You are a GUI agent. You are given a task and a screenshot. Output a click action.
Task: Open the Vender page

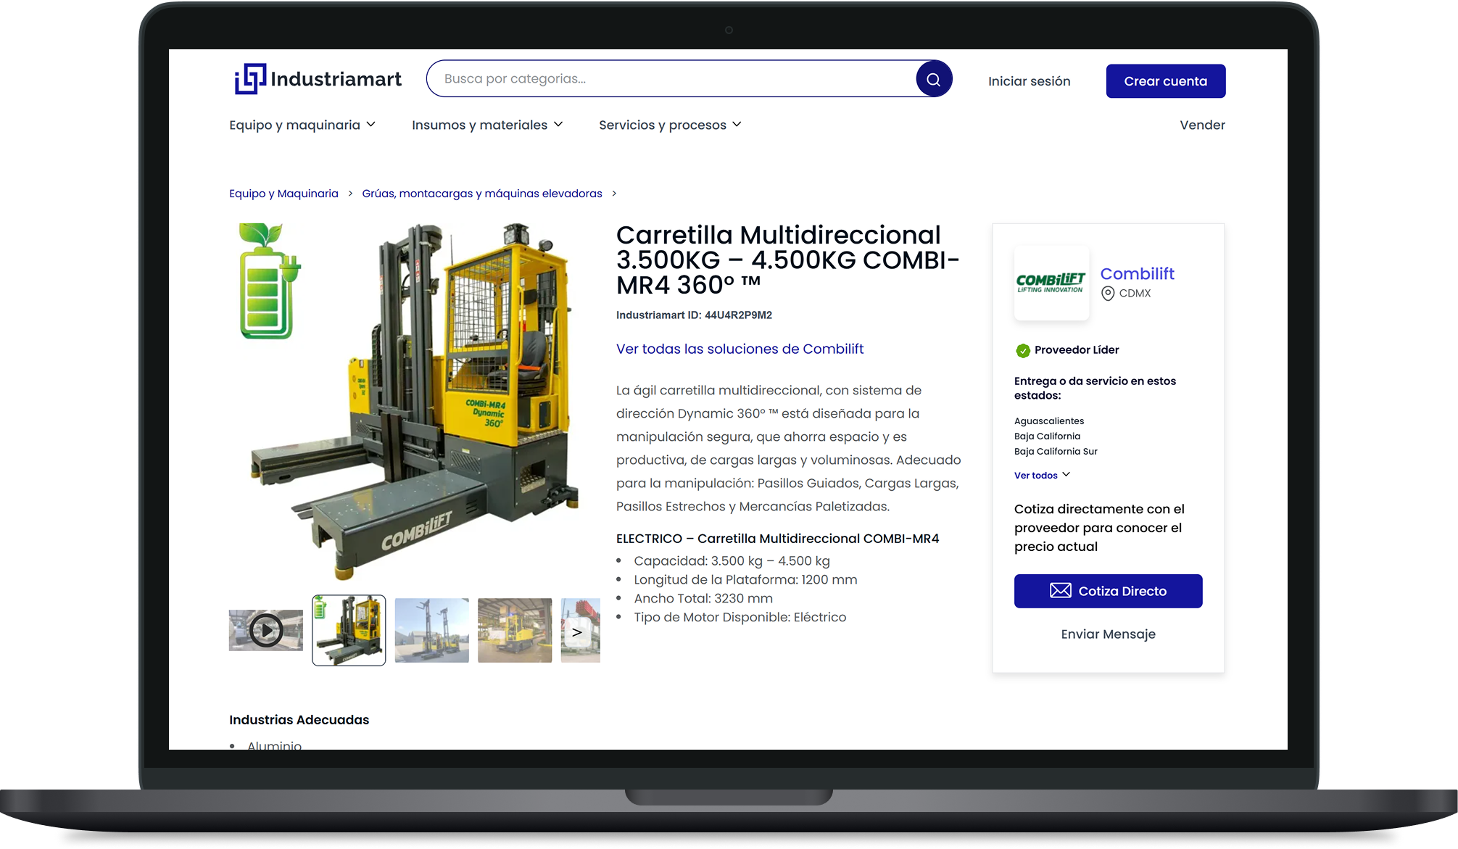point(1202,125)
